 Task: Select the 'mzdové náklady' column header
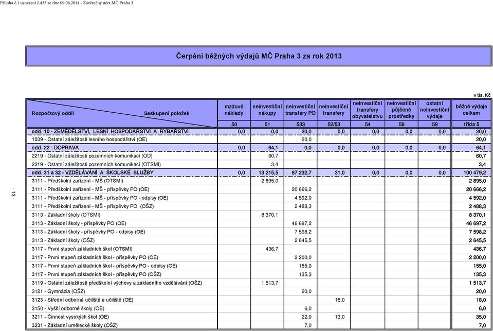pyautogui.click(x=233, y=110)
